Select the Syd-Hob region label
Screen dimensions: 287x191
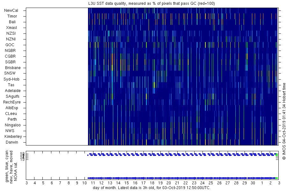click(11, 79)
